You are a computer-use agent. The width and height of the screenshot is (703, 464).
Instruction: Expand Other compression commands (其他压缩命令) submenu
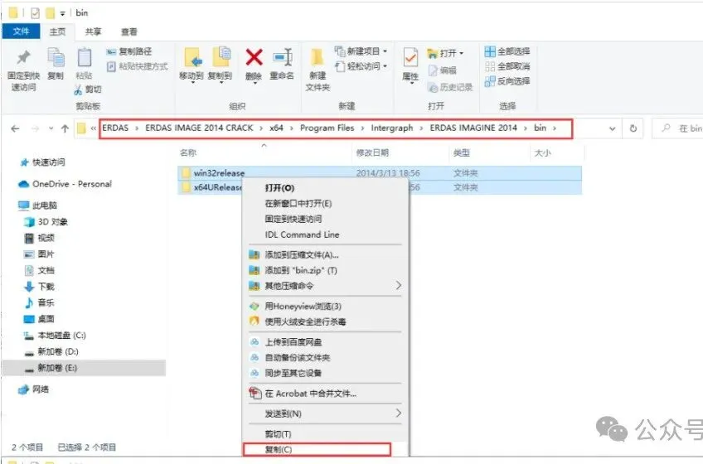(x=325, y=286)
